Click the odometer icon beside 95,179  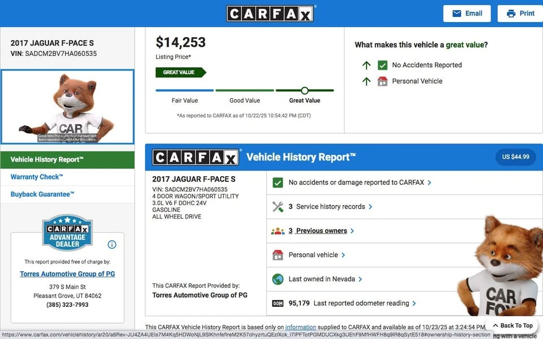click(x=278, y=303)
